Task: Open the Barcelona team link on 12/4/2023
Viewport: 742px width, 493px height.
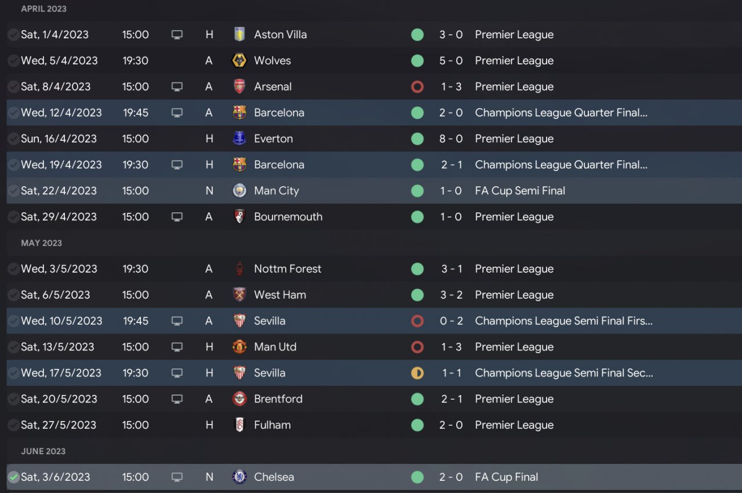Action: click(x=279, y=113)
